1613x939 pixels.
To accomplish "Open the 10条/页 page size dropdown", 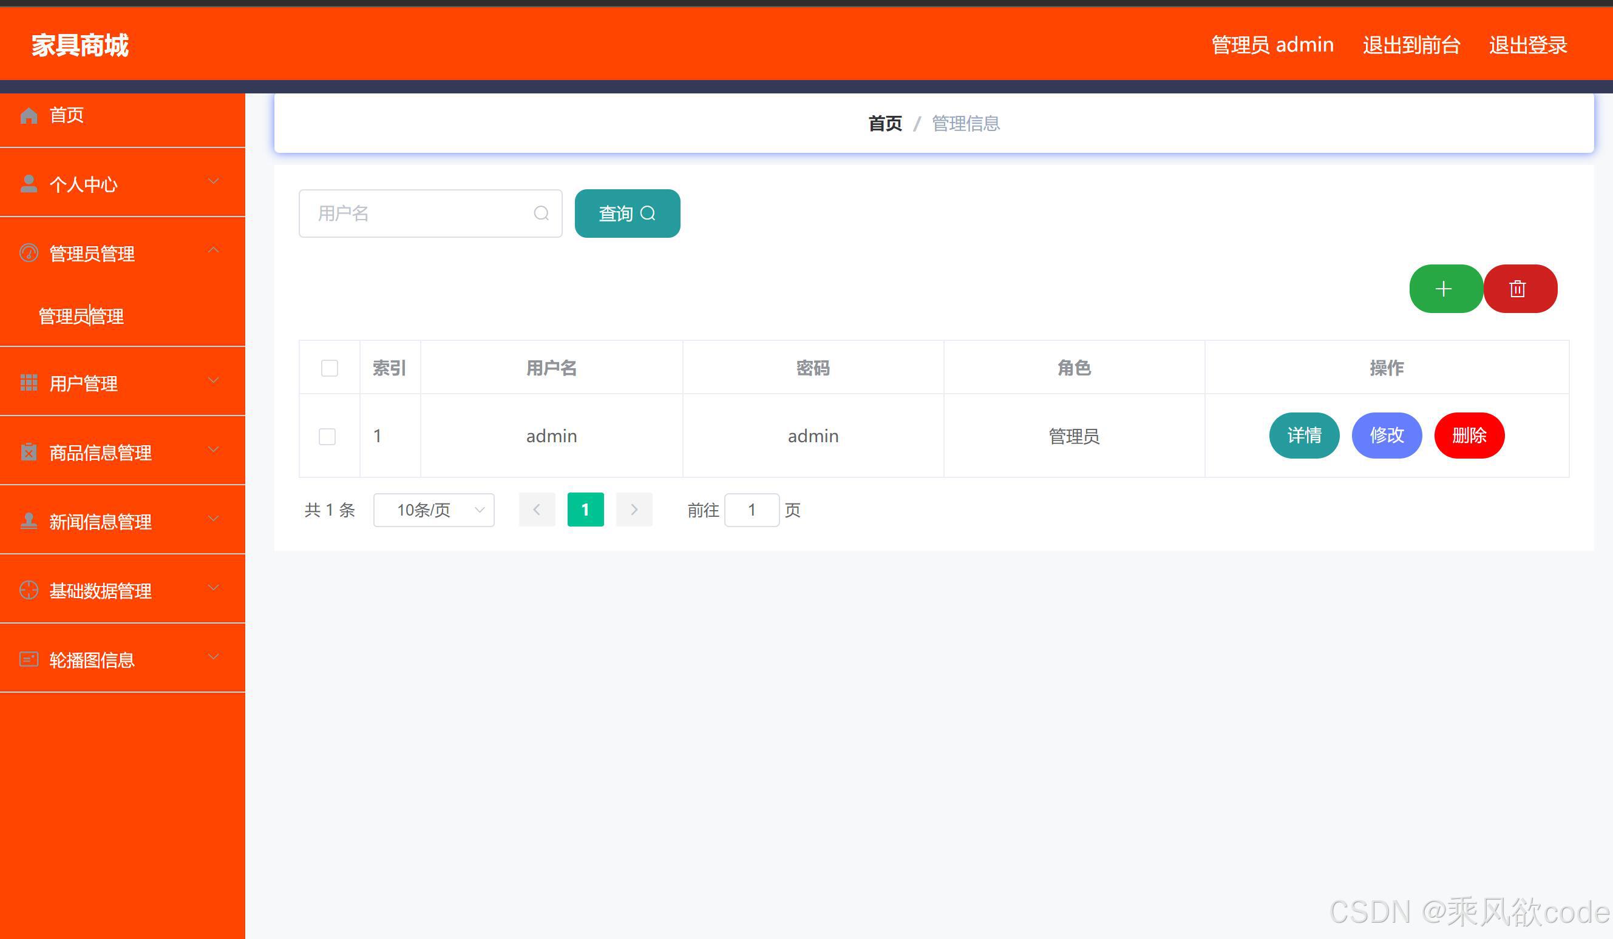I will (433, 510).
